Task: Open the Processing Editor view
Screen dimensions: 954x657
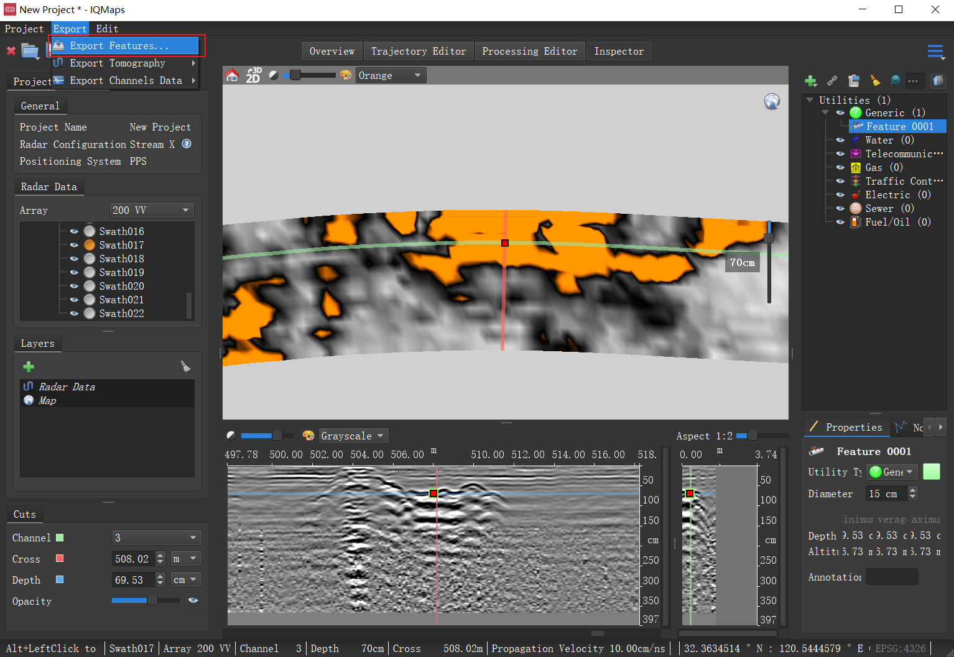Action: pyautogui.click(x=530, y=51)
